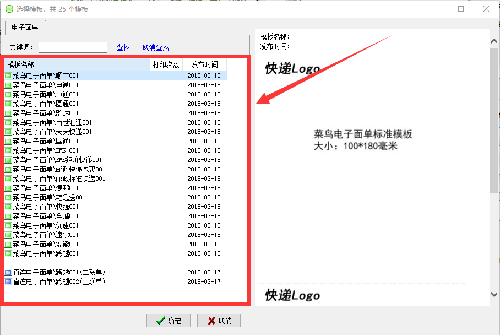The image size is (500, 335).
Task: Click the 菜鸟电子面单标准模板 preview text
Action: pos(363,134)
